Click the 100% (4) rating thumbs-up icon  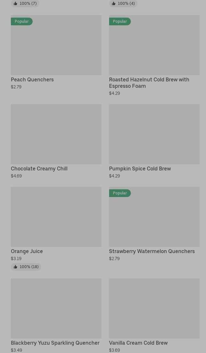[x=114, y=4]
